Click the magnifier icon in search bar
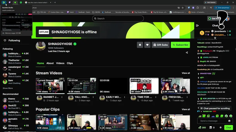 tap(95, 18)
